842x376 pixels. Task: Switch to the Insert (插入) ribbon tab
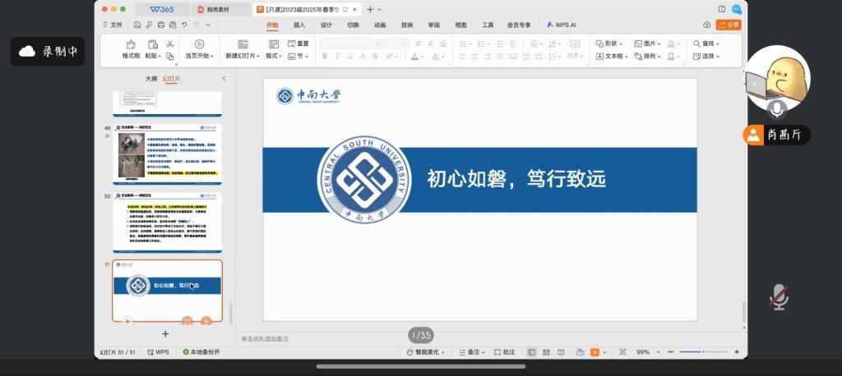(x=299, y=25)
